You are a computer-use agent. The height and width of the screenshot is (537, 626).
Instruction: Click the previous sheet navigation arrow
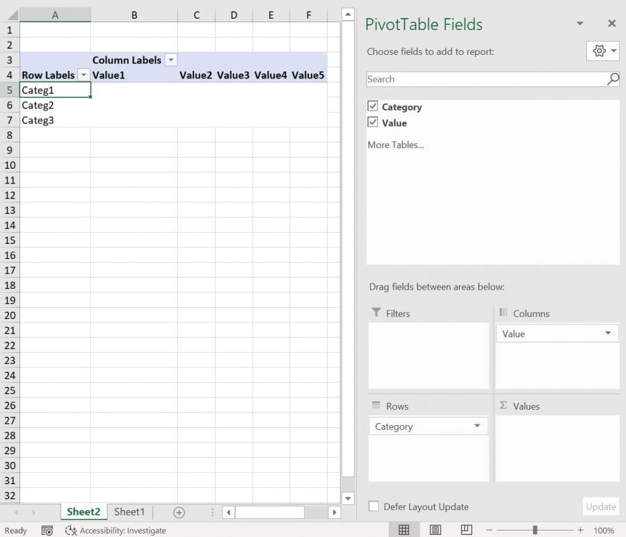(17, 512)
